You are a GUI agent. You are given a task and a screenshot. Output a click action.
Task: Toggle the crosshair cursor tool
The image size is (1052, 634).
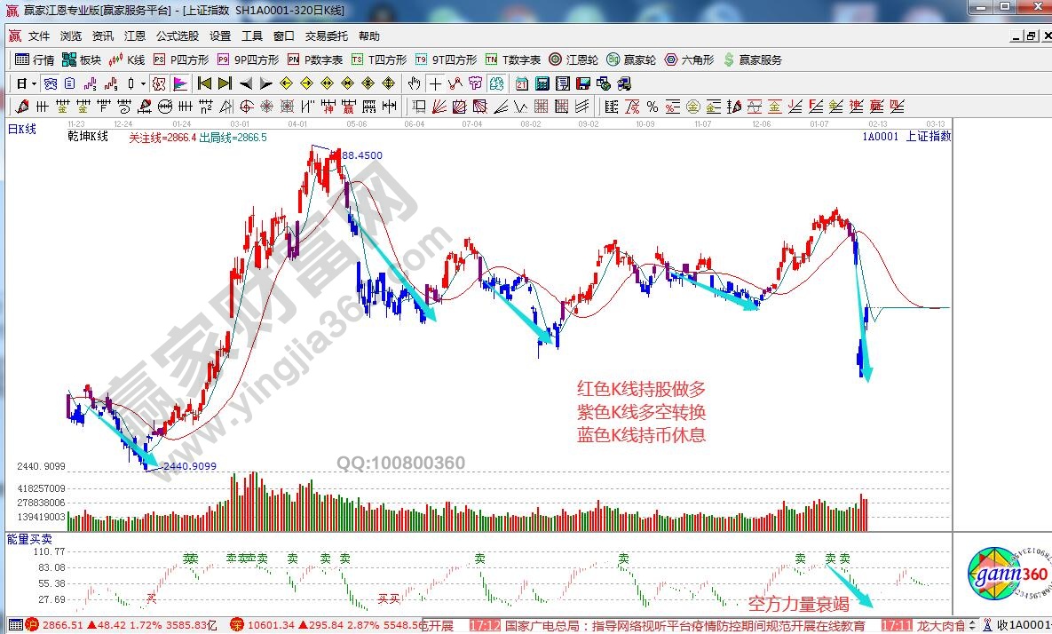[x=435, y=83]
